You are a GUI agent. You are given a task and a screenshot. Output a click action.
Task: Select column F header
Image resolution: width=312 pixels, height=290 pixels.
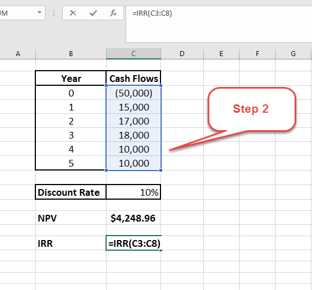(257, 54)
